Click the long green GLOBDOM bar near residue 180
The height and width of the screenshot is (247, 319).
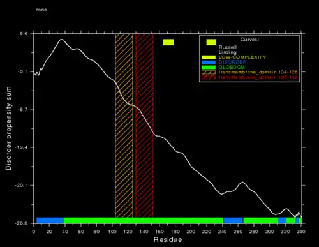pos(143,220)
